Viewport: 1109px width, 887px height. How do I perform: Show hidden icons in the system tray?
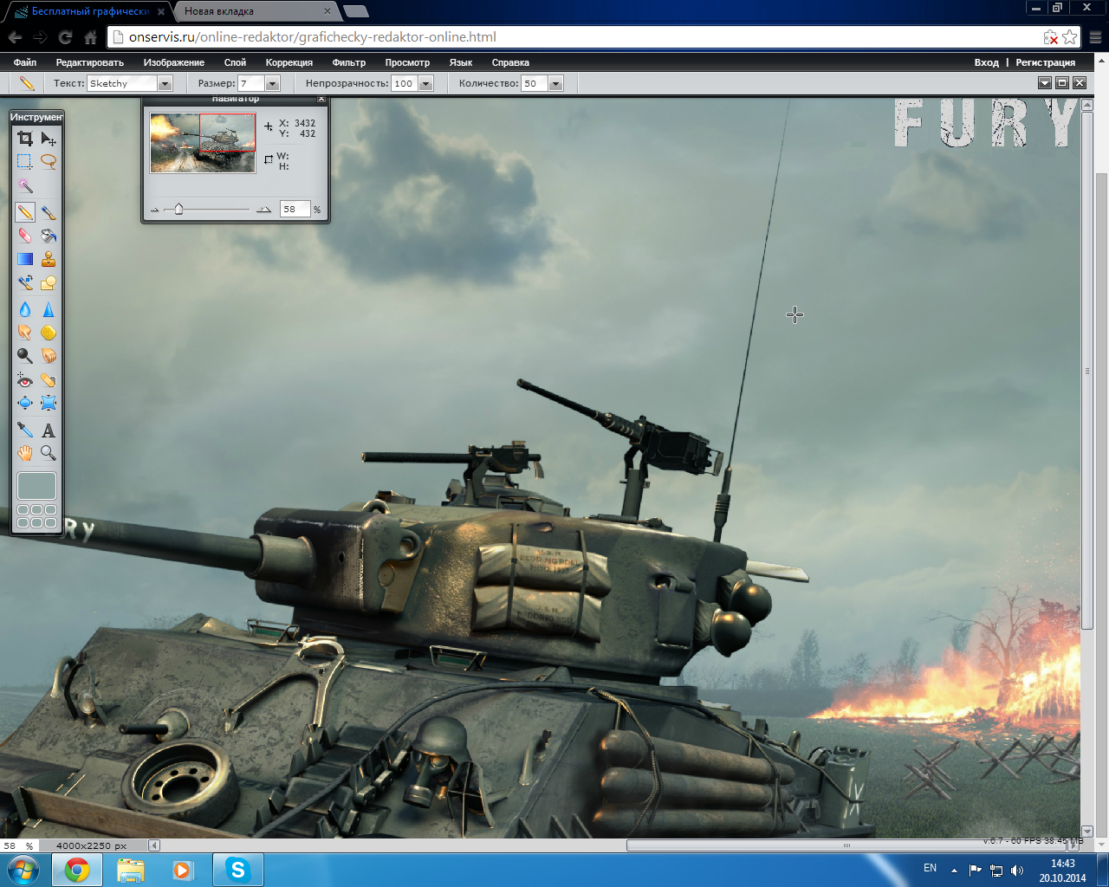tap(954, 870)
